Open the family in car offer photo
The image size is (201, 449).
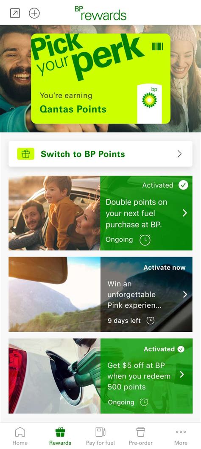pos(54,213)
